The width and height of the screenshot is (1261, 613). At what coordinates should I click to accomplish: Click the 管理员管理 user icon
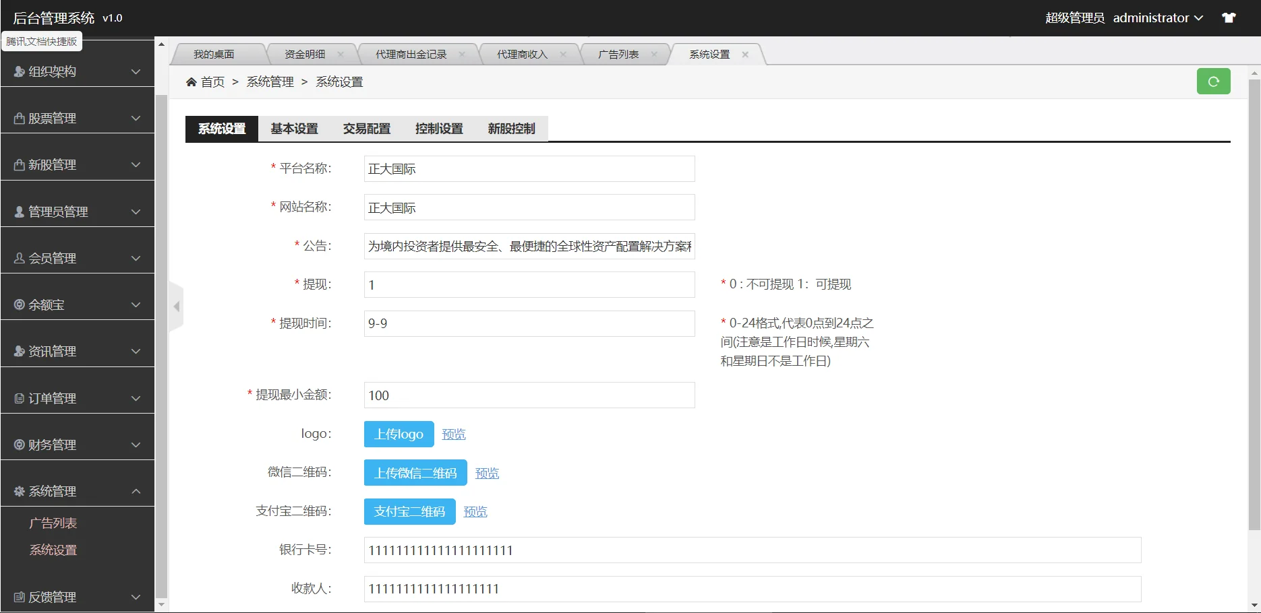coord(18,211)
